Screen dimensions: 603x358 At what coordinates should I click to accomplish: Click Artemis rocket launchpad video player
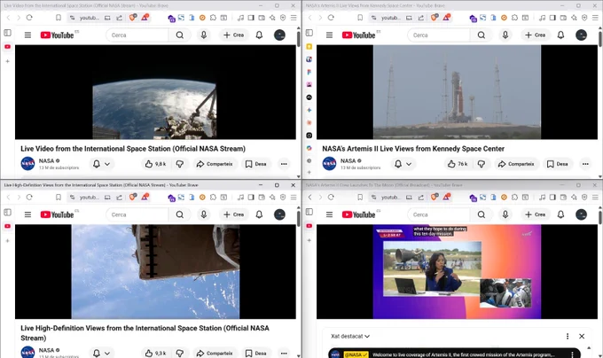click(457, 92)
